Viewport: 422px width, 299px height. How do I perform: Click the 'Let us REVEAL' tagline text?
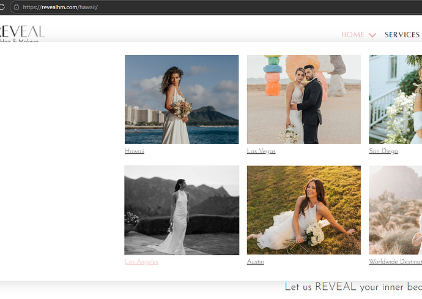(x=353, y=287)
